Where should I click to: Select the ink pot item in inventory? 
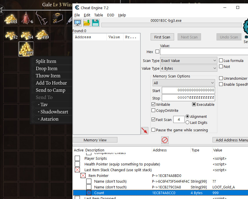point(57,18)
